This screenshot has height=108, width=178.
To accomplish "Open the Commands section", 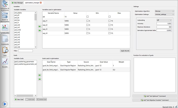I will coord(5,40).
